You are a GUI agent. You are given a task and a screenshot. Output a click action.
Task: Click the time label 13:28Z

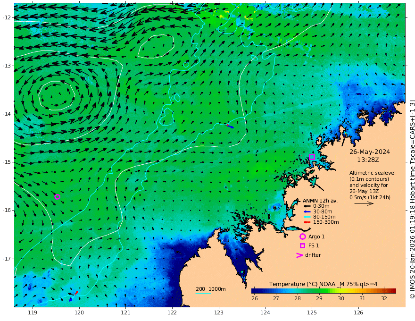point(368,160)
